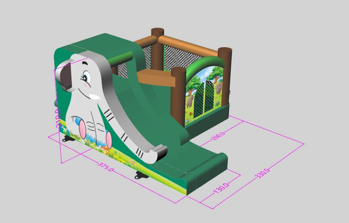Click the black anchor strap near the slide base
Image resolution: width=349 pixels, height=223 pixels.
tap(140, 176)
